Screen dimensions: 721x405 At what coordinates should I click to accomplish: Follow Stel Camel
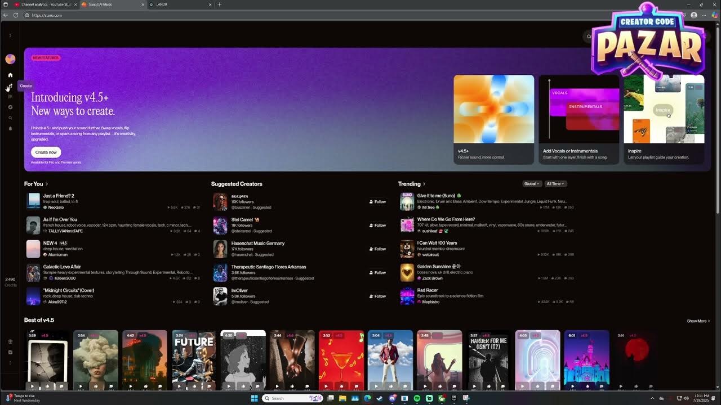[x=378, y=225]
